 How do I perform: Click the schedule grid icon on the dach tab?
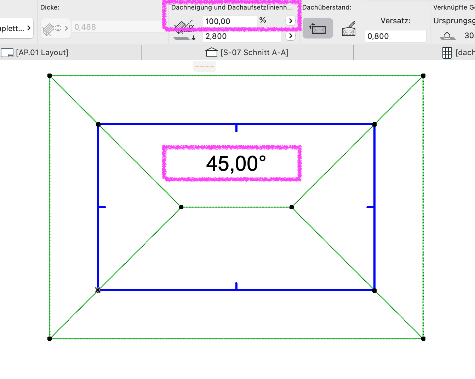click(x=447, y=53)
